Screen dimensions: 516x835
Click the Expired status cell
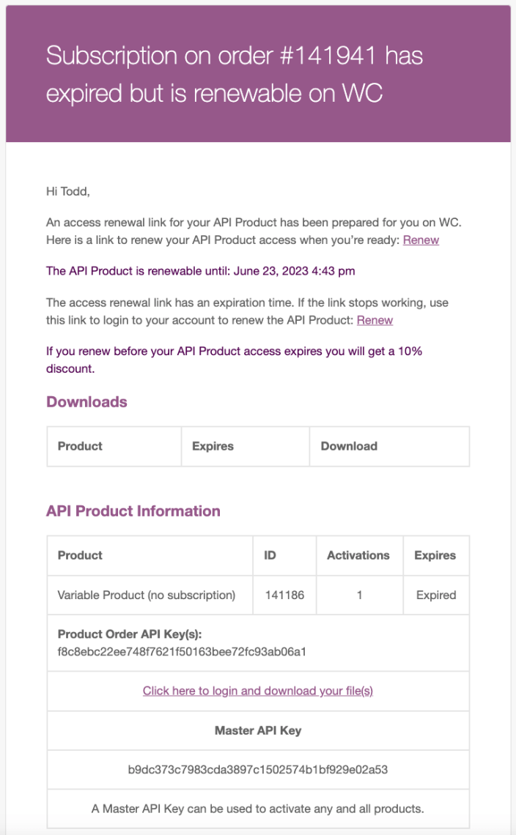(436, 595)
